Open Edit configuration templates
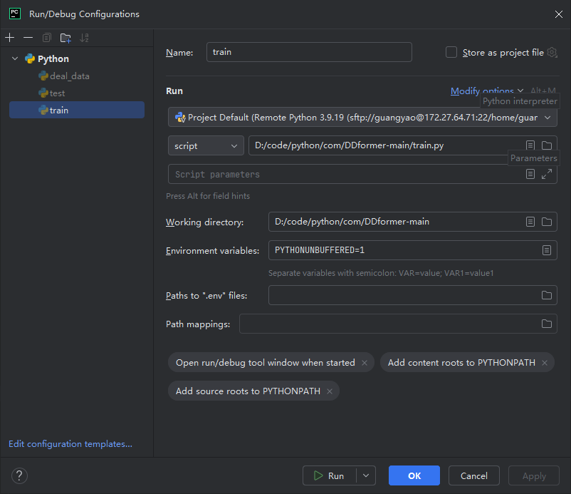Viewport: 571px width, 494px height. [x=70, y=443]
